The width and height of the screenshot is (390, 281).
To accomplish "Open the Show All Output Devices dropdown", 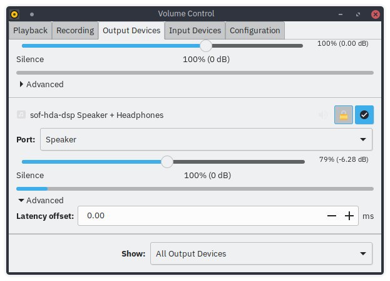I will tap(261, 253).
